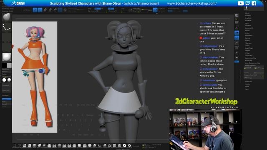Expand the UV Map subpalette
Screen dimensions: 267x150
pos(247,53)
